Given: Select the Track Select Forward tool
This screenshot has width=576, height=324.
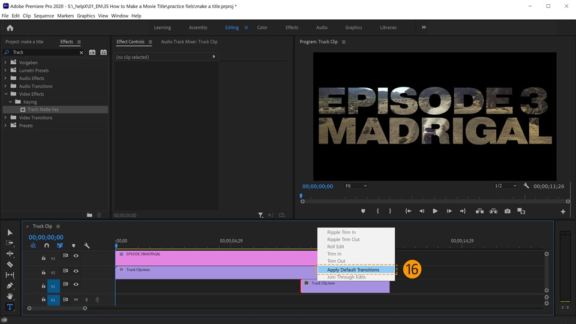Looking at the screenshot, I should coord(10,243).
